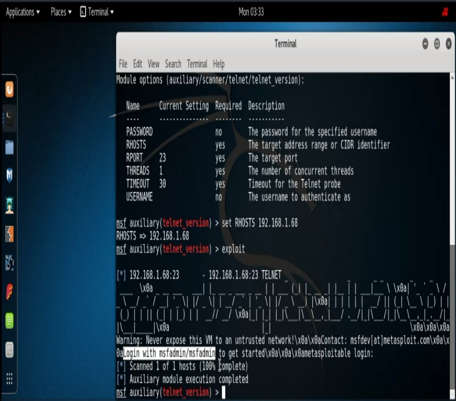The width and height of the screenshot is (456, 401).
Task: Close the Terminal window
Action: click(x=449, y=44)
